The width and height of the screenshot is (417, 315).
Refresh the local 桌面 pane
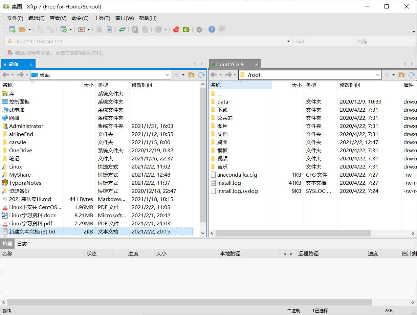click(x=202, y=75)
